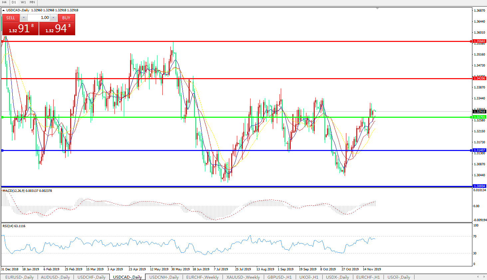
Task: Decrease trade volume with down arrow
Action: [x=24, y=18]
